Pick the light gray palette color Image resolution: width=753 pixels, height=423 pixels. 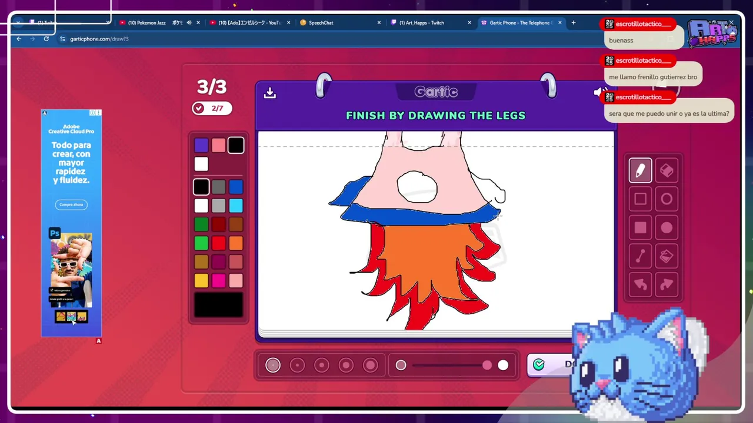click(x=218, y=206)
